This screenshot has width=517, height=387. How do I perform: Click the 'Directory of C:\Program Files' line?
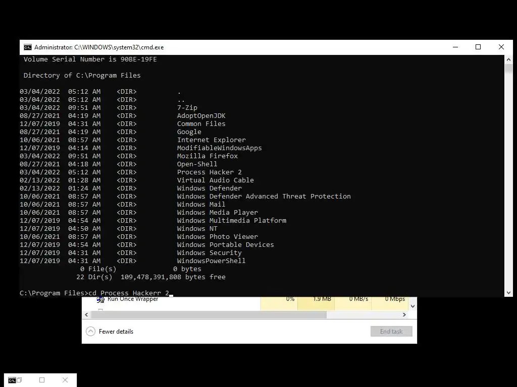pyautogui.click(x=82, y=76)
